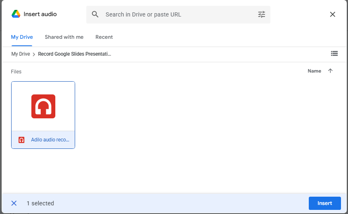Switch to the Recent tab
Image resolution: width=348 pixels, height=214 pixels.
coord(104,37)
